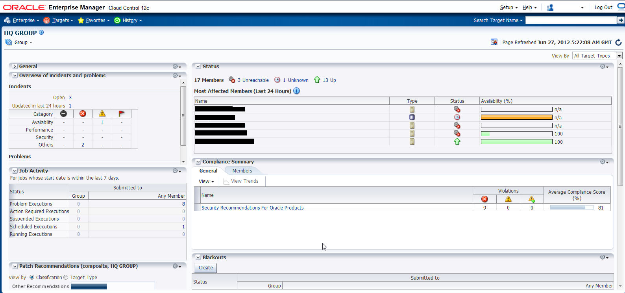Click the compliance score bar showing 81
Screen dimensions: 625x293
click(571, 208)
